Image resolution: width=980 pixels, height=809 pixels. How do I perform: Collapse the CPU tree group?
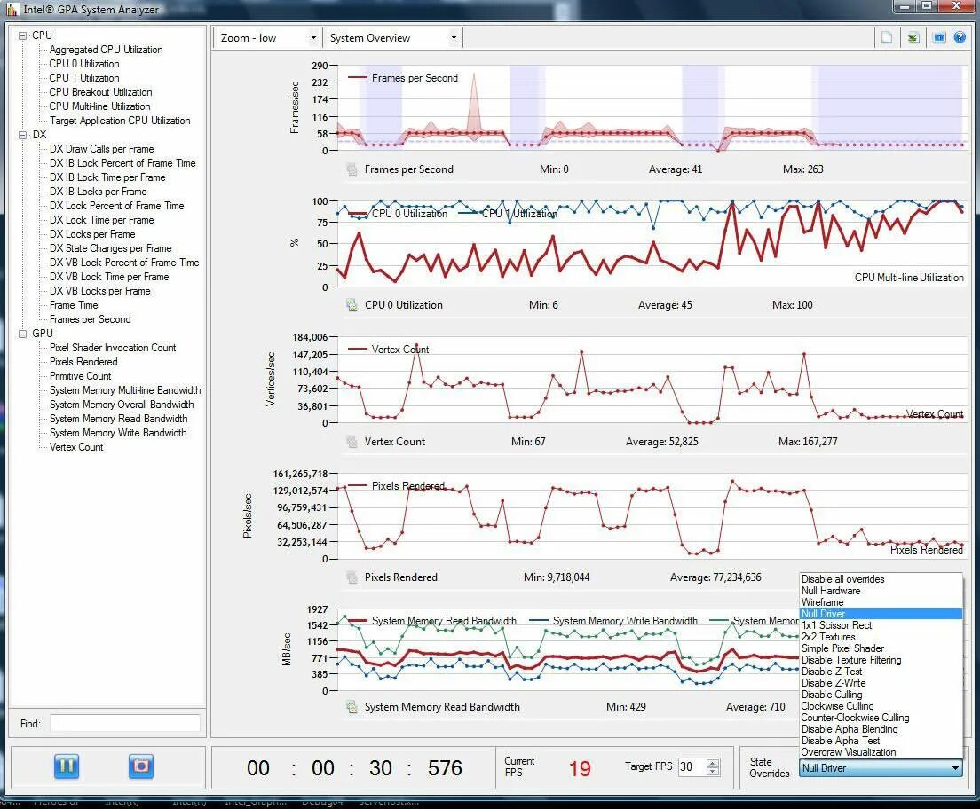click(x=22, y=35)
